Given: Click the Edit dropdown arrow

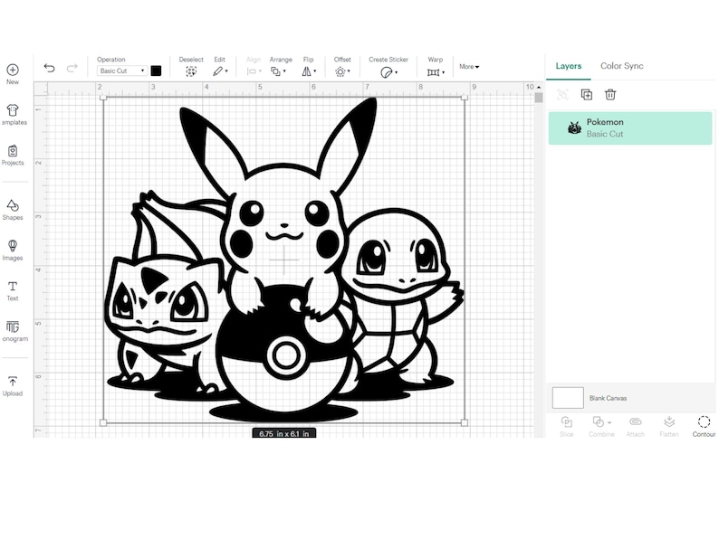Looking at the screenshot, I should (226, 71).
